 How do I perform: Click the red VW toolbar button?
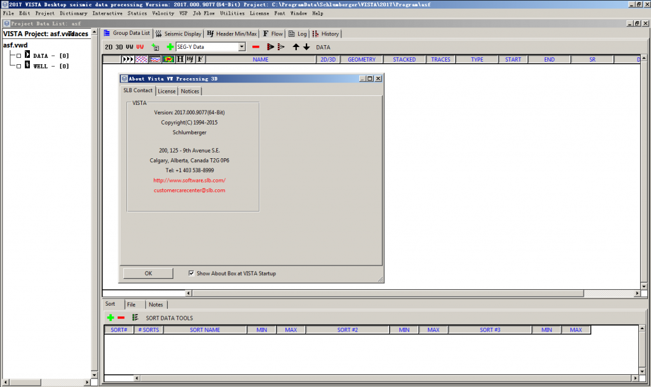pos(140,47)
